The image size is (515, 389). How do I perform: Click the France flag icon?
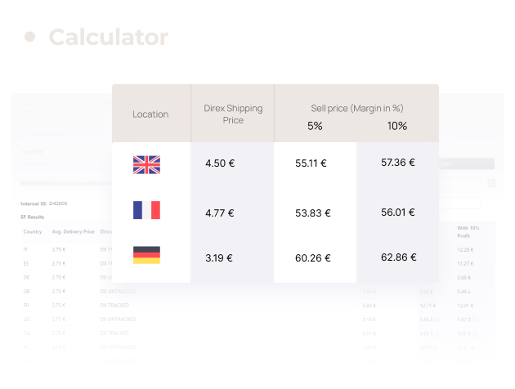coord(146,210)
